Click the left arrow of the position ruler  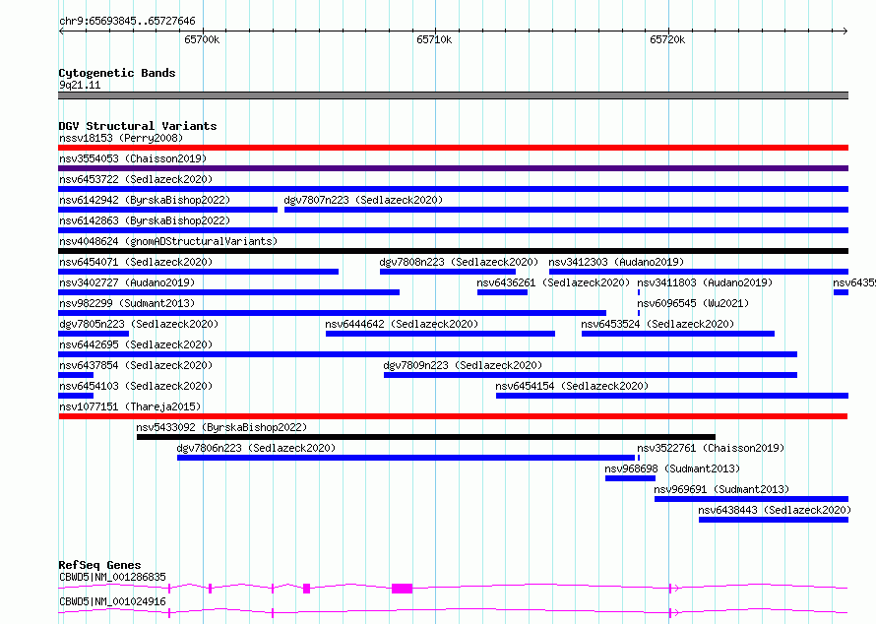[61, 31]
